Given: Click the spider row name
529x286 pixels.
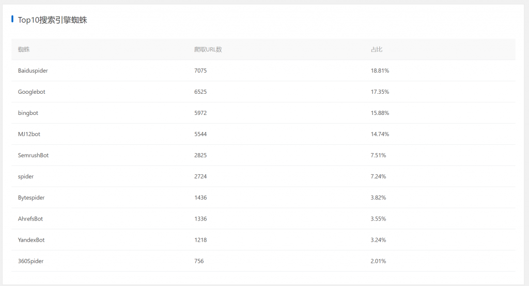Looking at the screenshot, I should click(26, 176).
